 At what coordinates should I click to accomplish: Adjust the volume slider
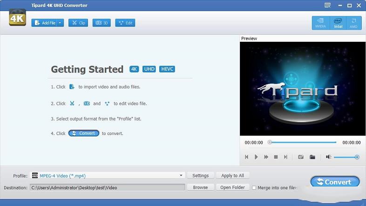(x=346, y=157)
